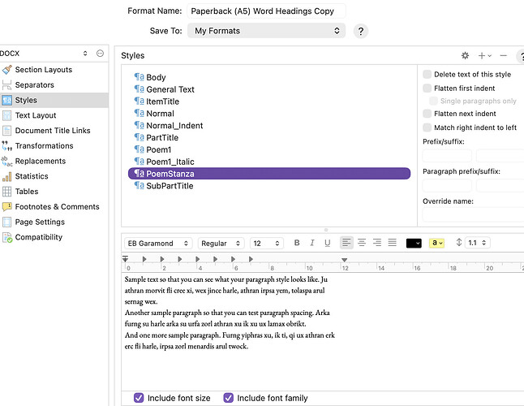Screen dimensions: 524x406
Task: Click the Tables grid icon
Action: [6, 192]
